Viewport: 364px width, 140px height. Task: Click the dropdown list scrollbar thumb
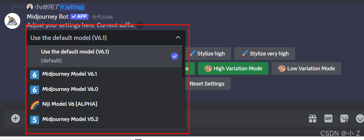pyautogui.click(x=183, y=62)
